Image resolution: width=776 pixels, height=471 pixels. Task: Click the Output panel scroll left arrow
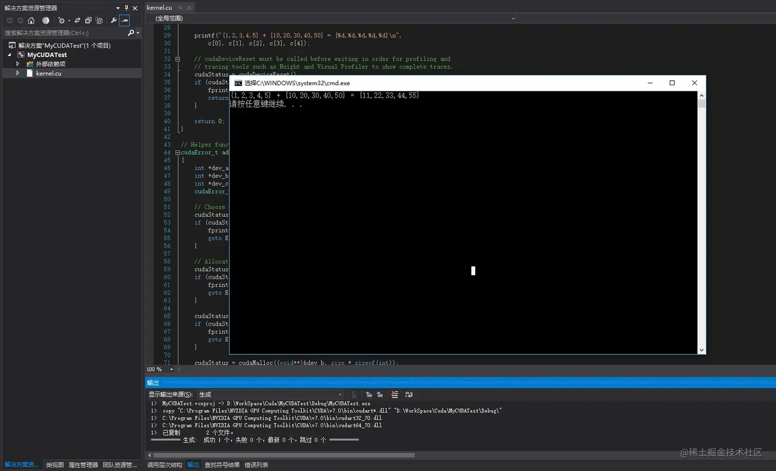pyautogui.click(x=149, y=455)
